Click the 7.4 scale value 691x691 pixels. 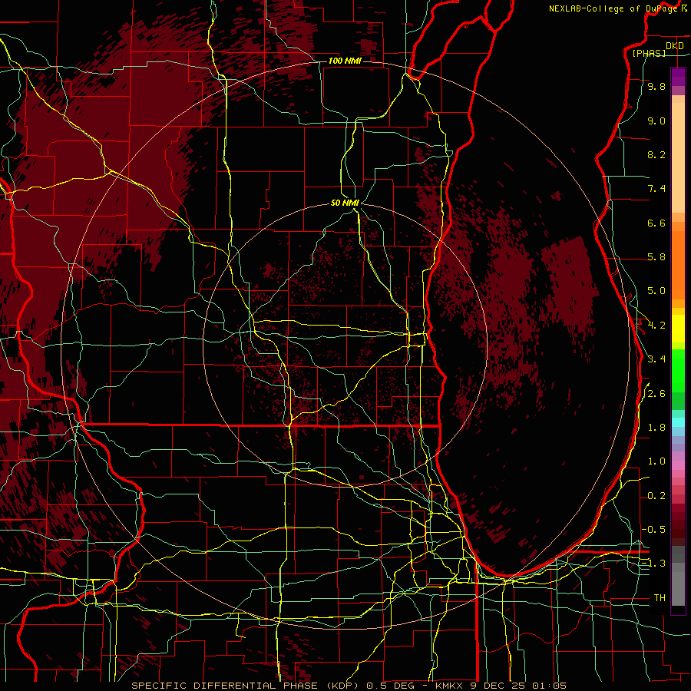tap(656, 189)
